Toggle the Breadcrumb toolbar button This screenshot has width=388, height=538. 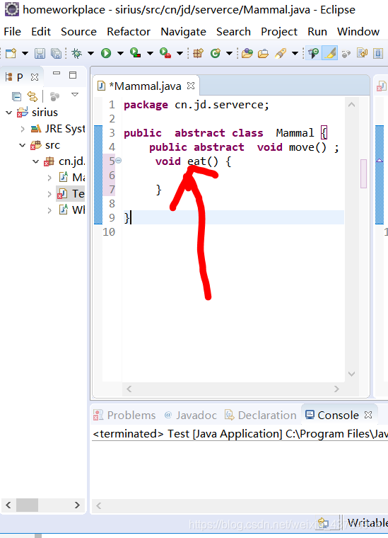pos(313,53)
